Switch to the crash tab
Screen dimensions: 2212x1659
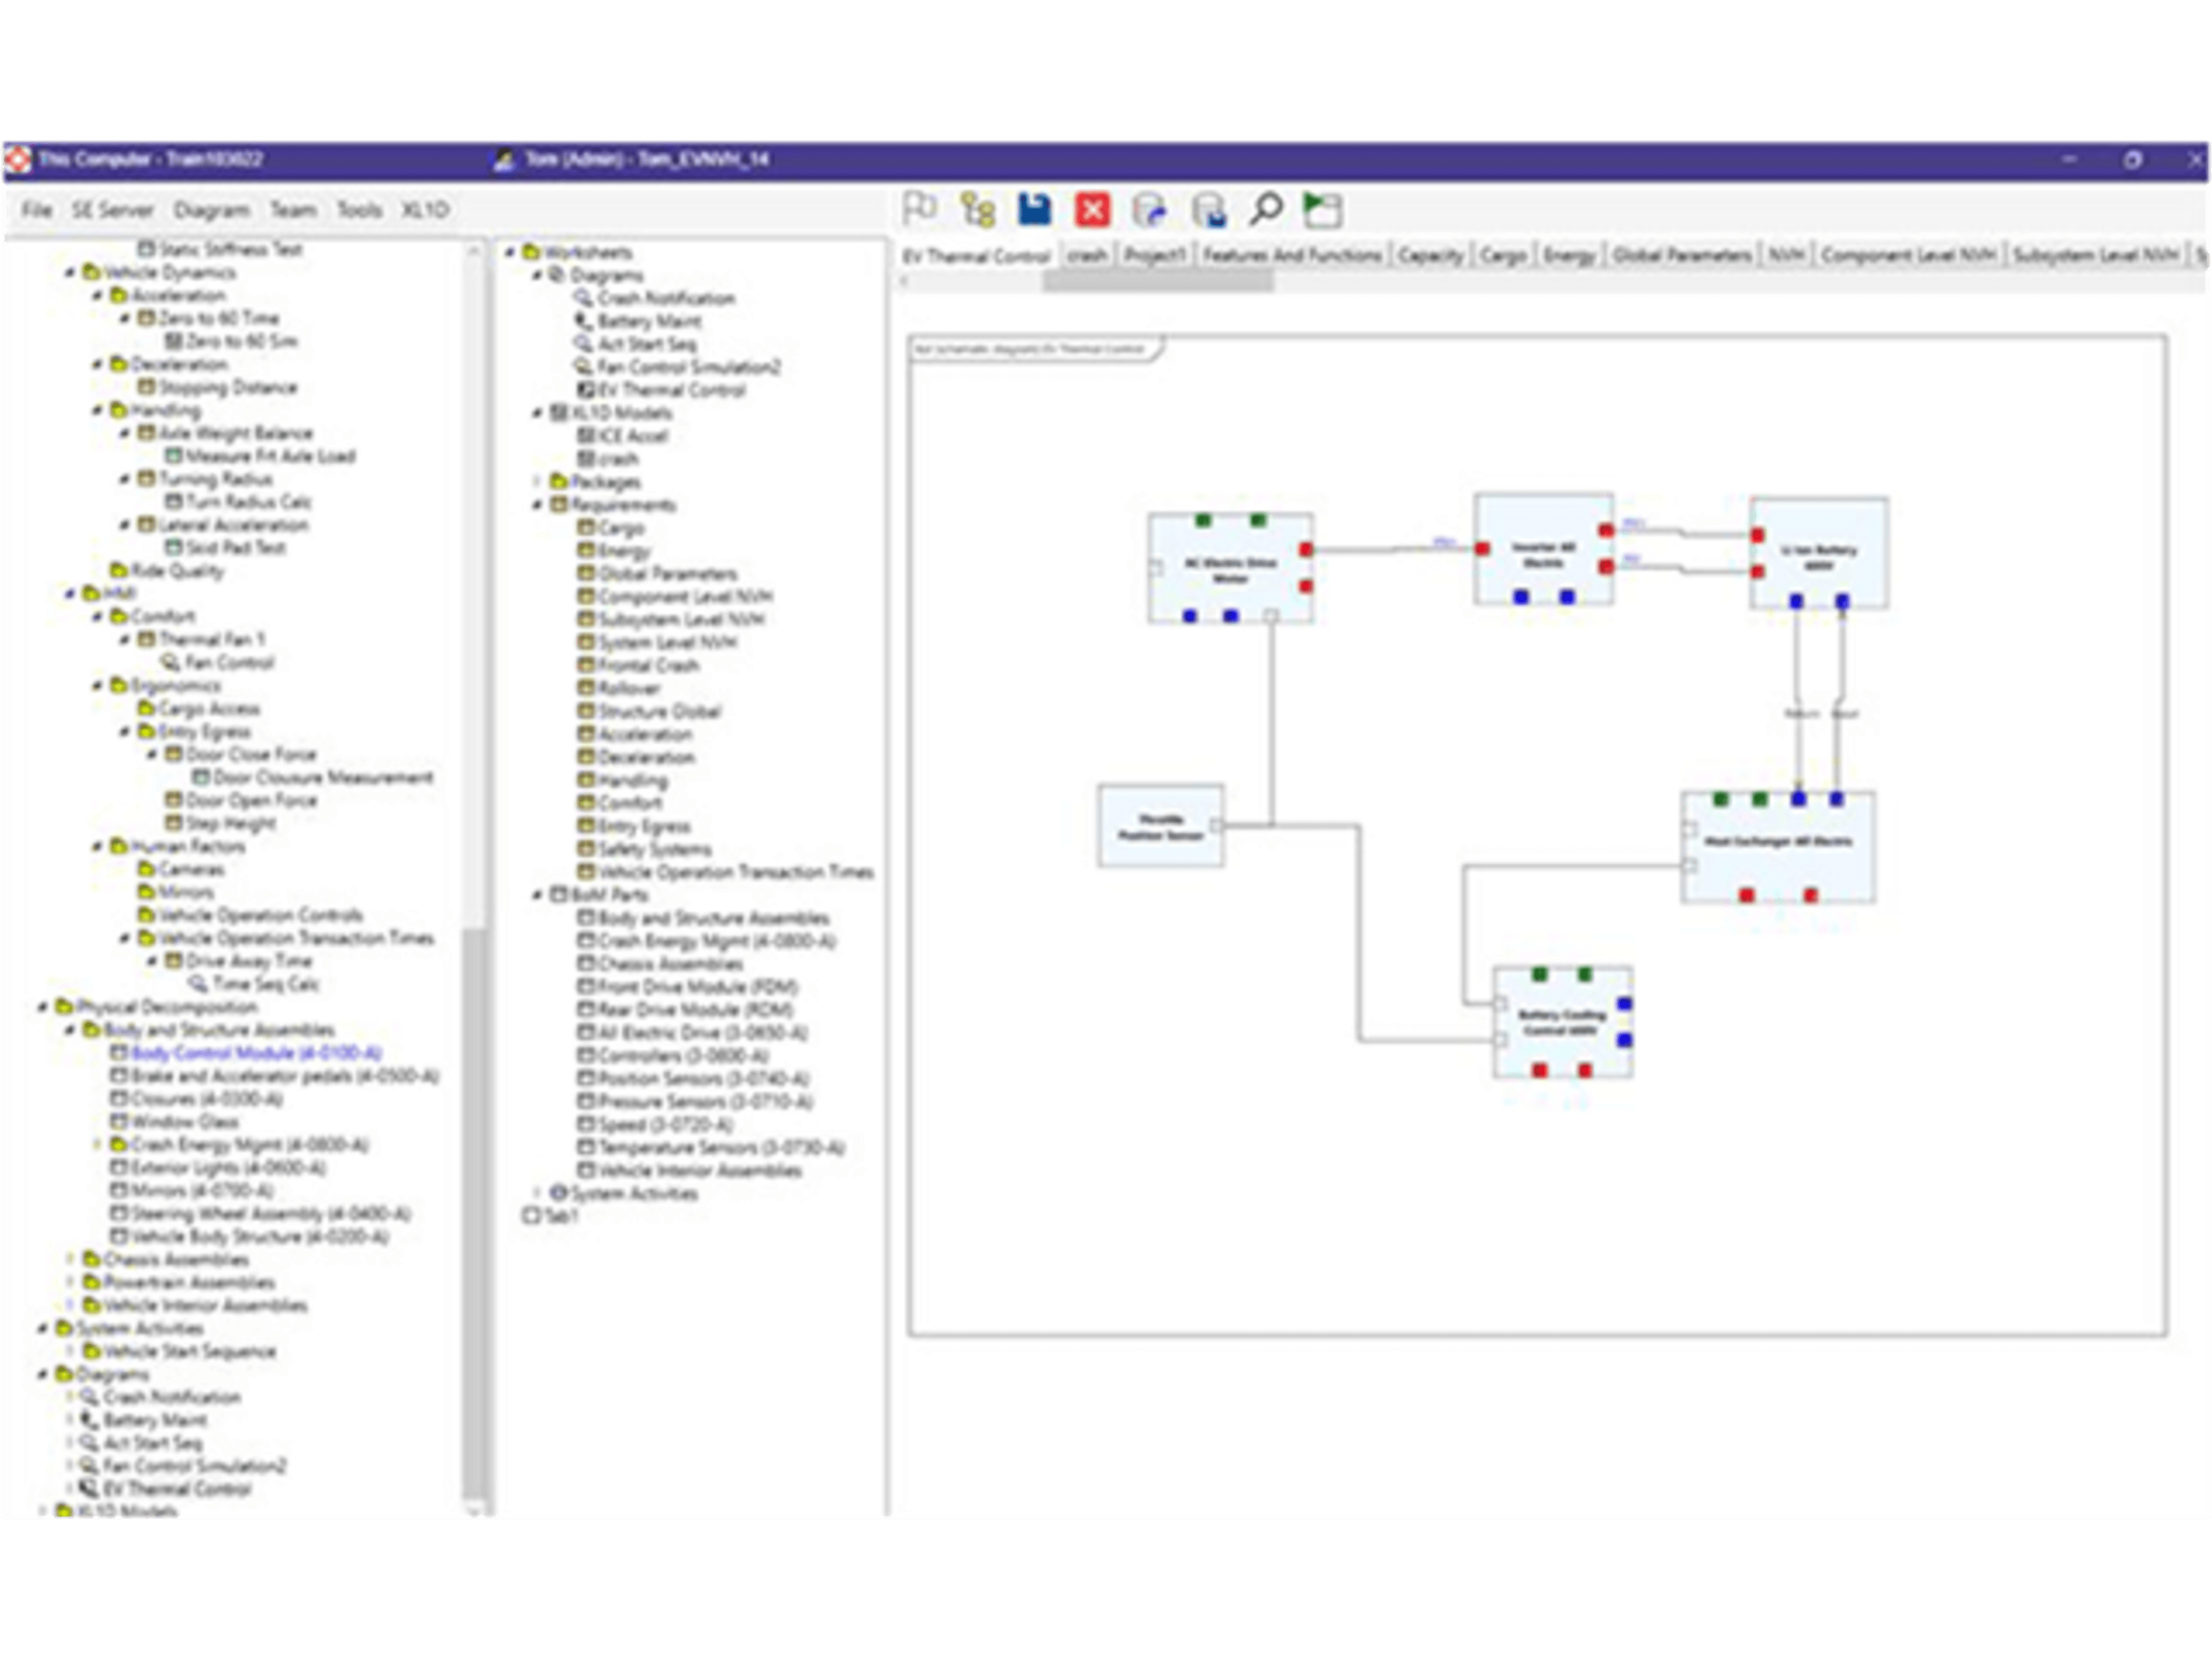tap(1087, 255)
